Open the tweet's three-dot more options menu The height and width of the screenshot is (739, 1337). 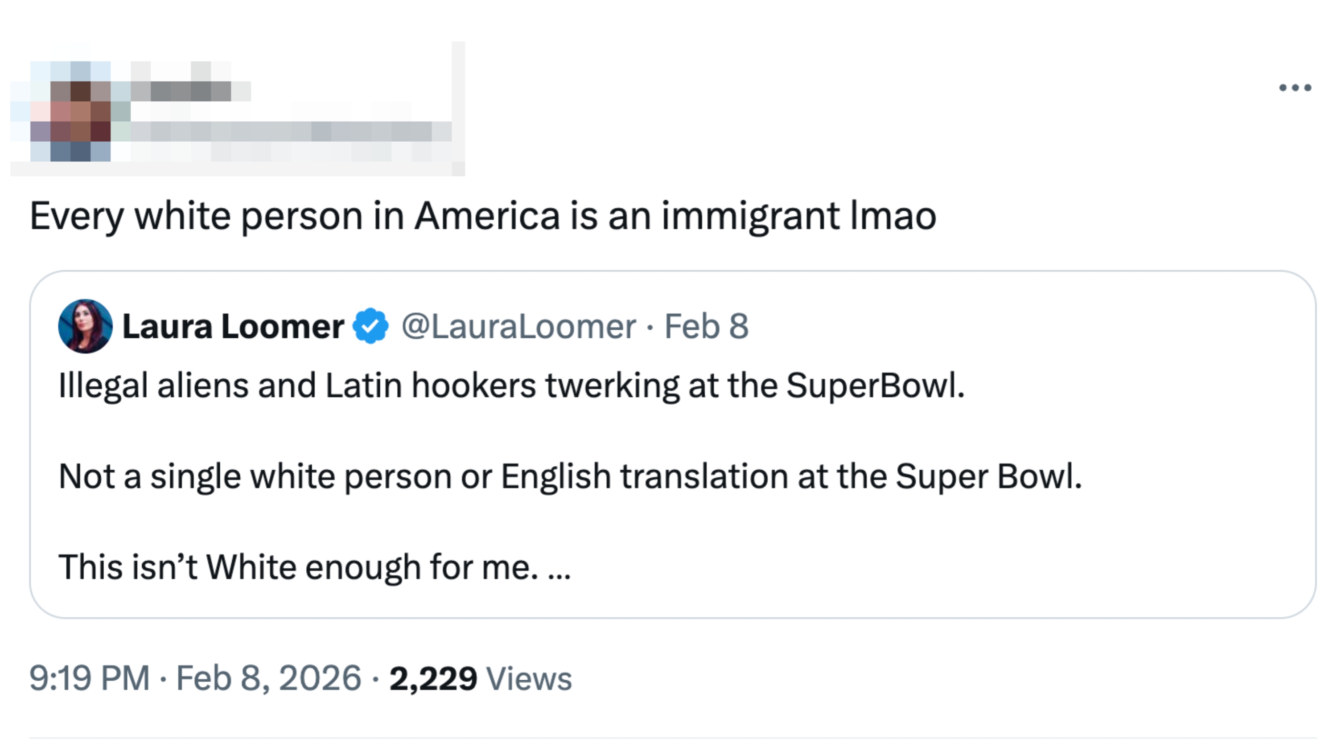click(x=1296, y=88)
